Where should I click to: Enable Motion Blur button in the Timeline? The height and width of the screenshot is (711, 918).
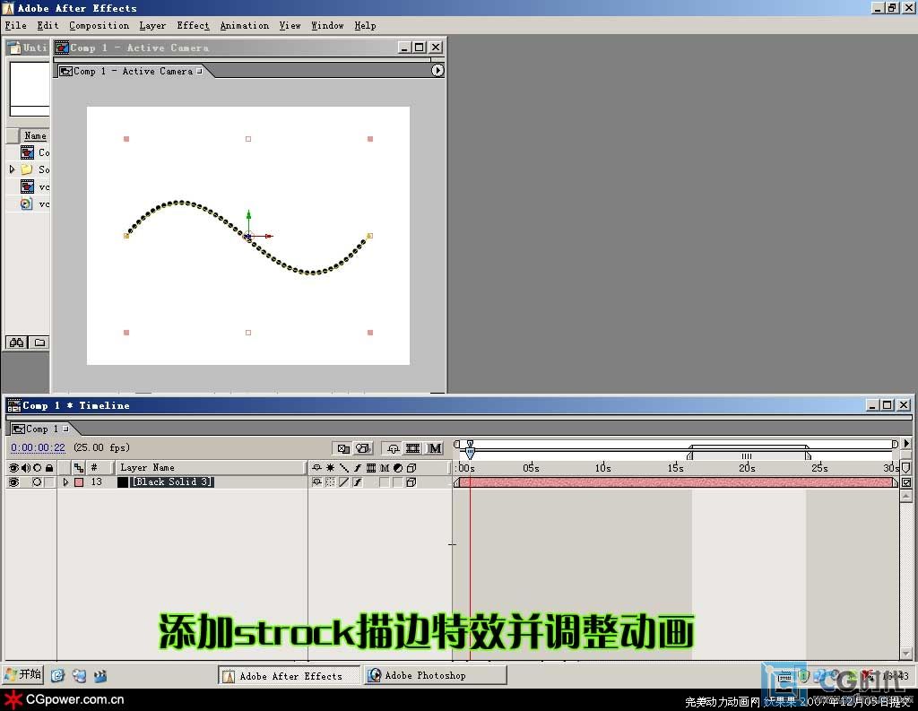click(x=435, y=448)
